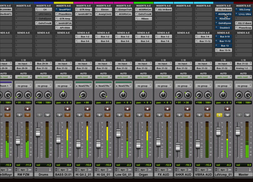Open the C4 insert on Drums

pos(43,10)
